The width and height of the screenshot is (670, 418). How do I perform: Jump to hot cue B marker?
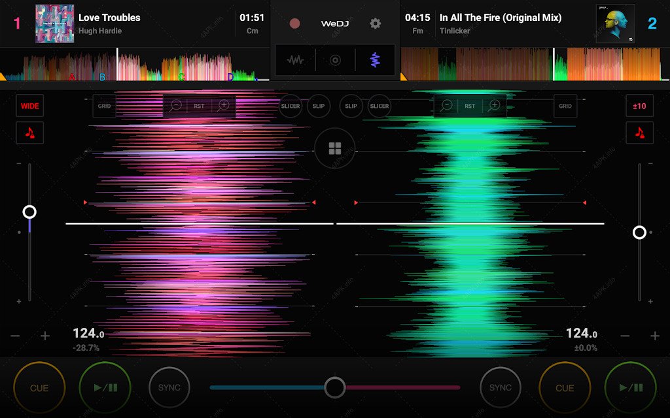coord(103,77)
